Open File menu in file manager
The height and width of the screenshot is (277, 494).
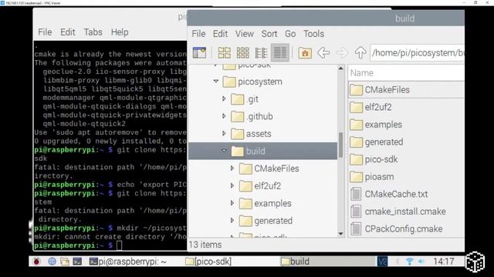click(198, 34)
